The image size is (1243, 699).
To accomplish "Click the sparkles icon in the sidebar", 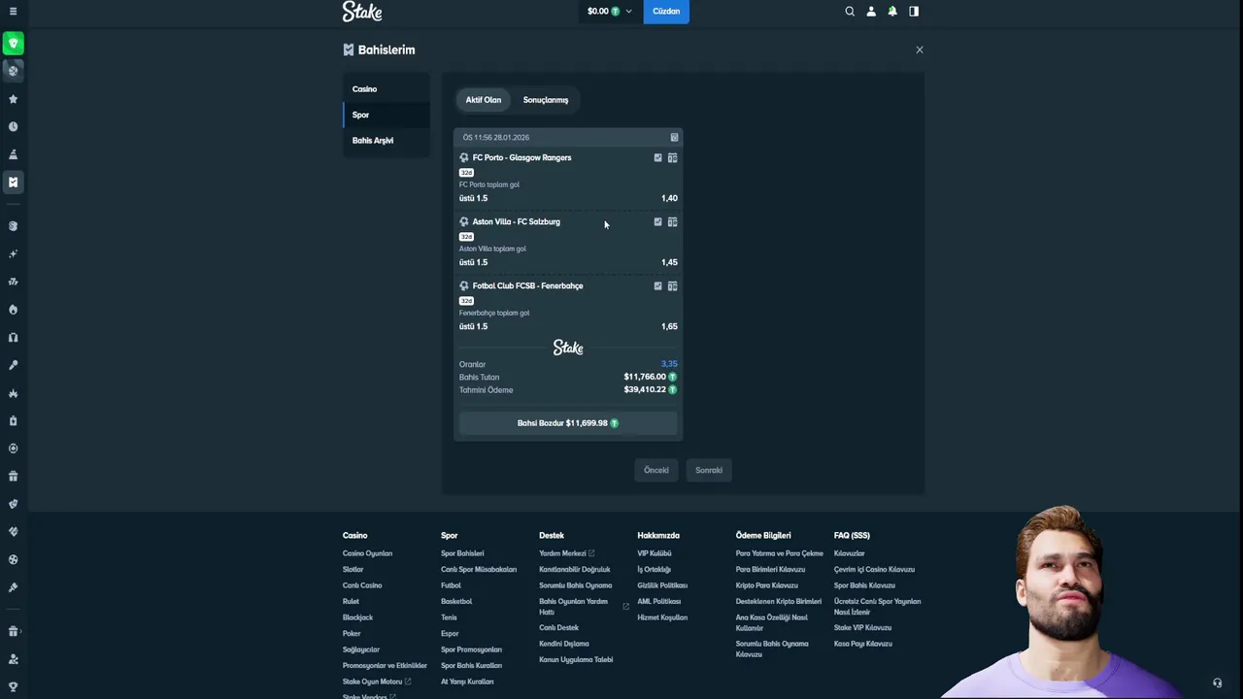I will click(13, 253).
